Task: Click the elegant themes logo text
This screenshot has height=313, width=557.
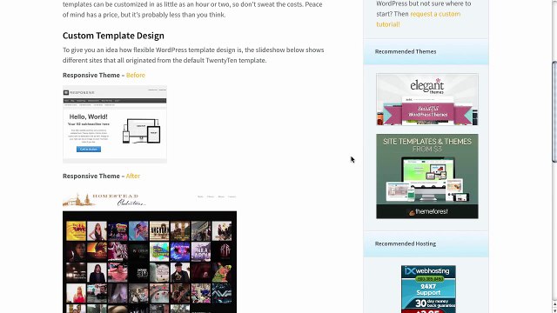Action: click(427, 86)
